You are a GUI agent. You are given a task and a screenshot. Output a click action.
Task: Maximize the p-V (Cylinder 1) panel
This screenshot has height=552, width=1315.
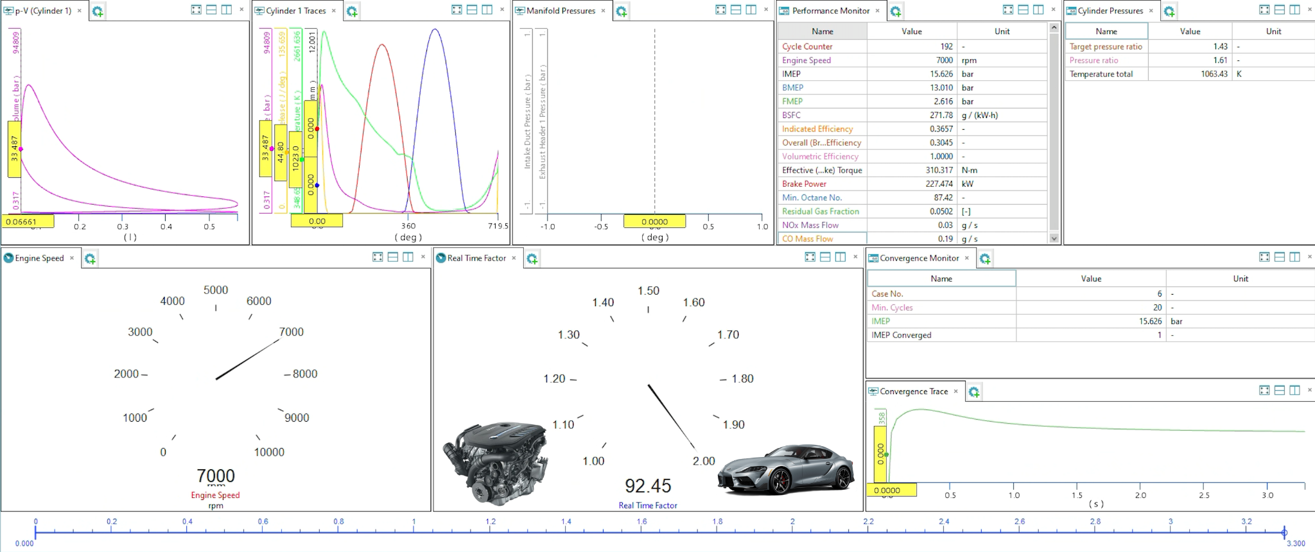(196, 10)
